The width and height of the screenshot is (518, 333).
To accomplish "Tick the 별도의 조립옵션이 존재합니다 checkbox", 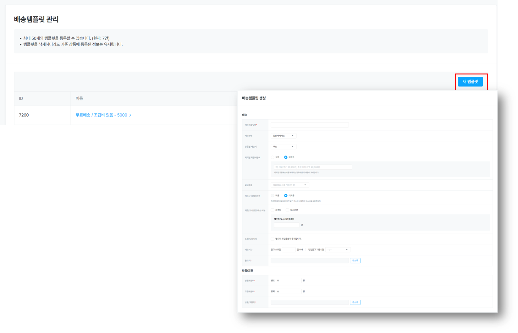I will tap(273, 239).
